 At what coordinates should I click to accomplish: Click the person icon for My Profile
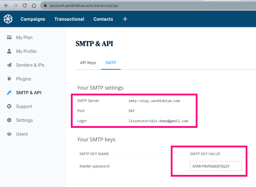[x=9, y=51]
